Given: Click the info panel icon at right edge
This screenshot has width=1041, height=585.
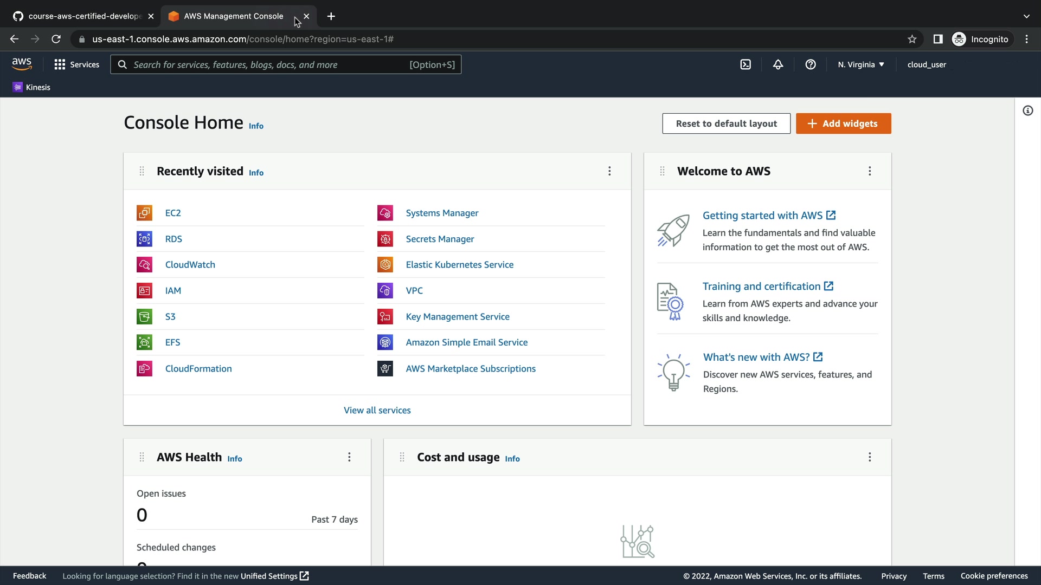Looking at the screenshot, I should pyautogui.click(x=1027, y=110).
